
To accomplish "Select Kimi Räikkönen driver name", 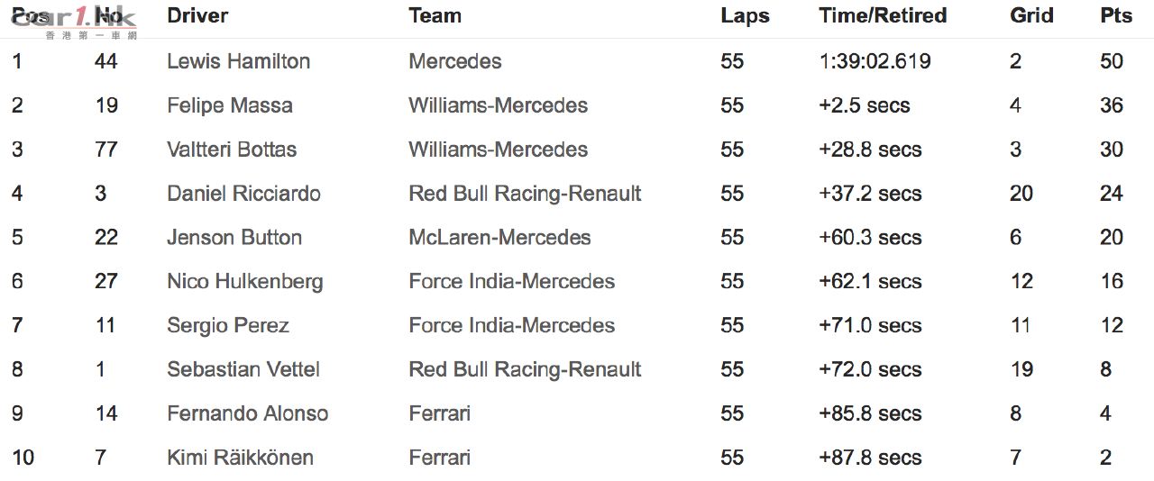I will click(240, 458).
